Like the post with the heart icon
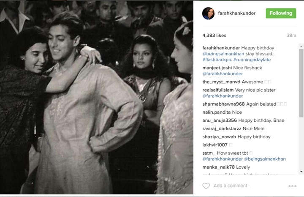Viewport: 304px width, 197px height. pyautogui.click(x=206, y=186)
